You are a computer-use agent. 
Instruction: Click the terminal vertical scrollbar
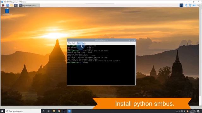click(135, 65)
